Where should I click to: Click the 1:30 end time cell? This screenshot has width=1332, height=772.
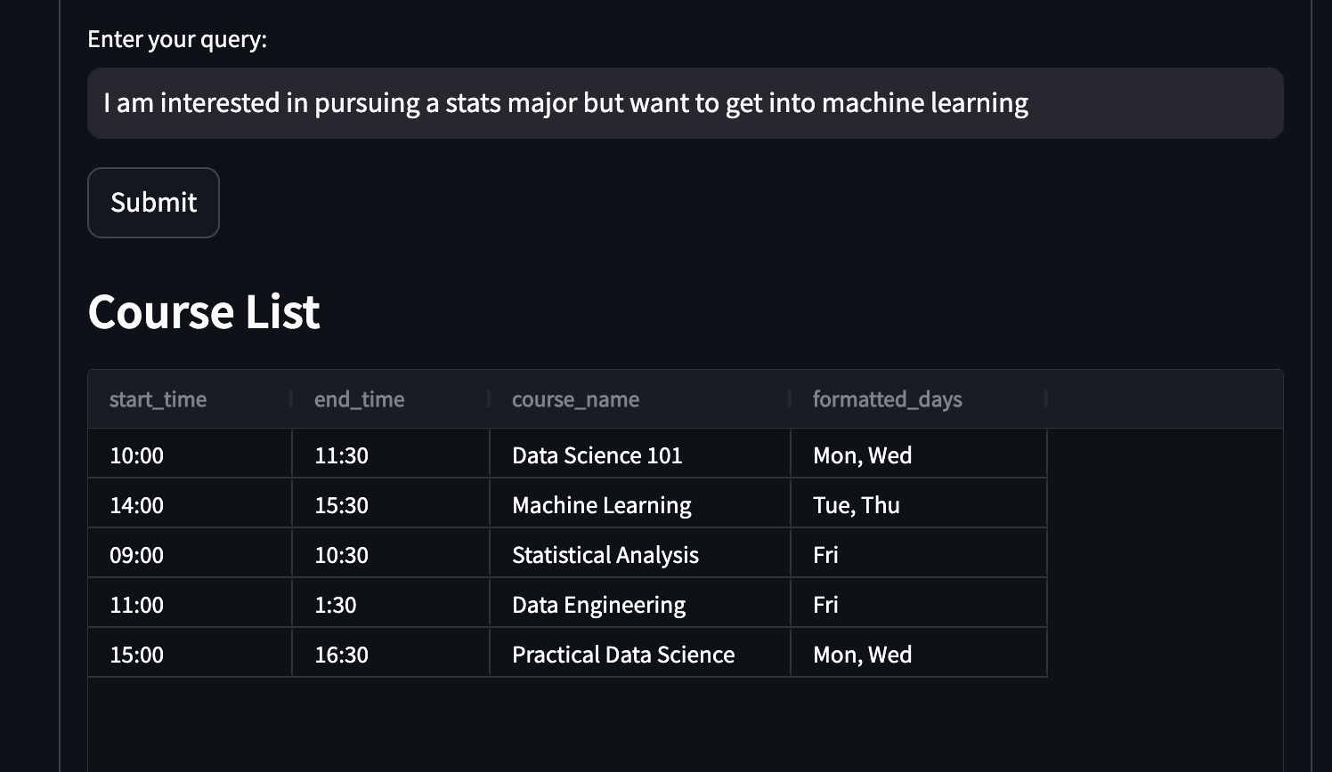[x=391, y=604]
